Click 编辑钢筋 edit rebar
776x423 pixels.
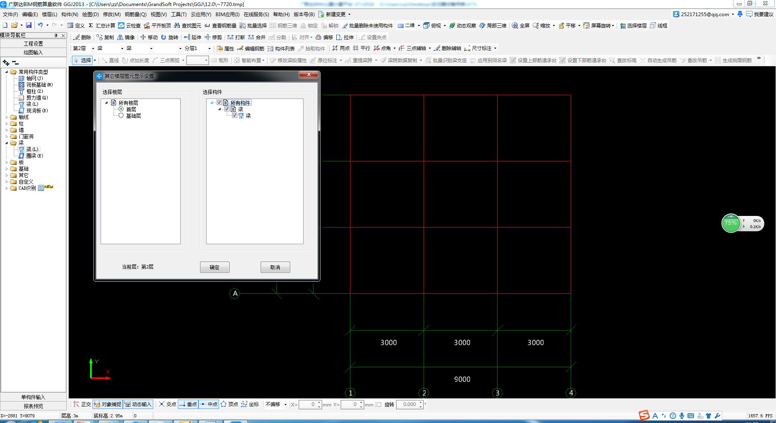251,48
